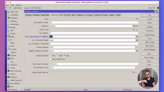Click the Setup Repeater button
Screen dimensions: 164x92
point(150,50)
